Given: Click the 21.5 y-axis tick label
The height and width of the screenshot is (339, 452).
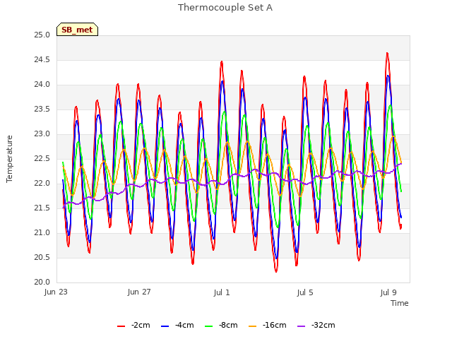Looking at the screenshot, I should pyautogui.click(x=42, y=208).
